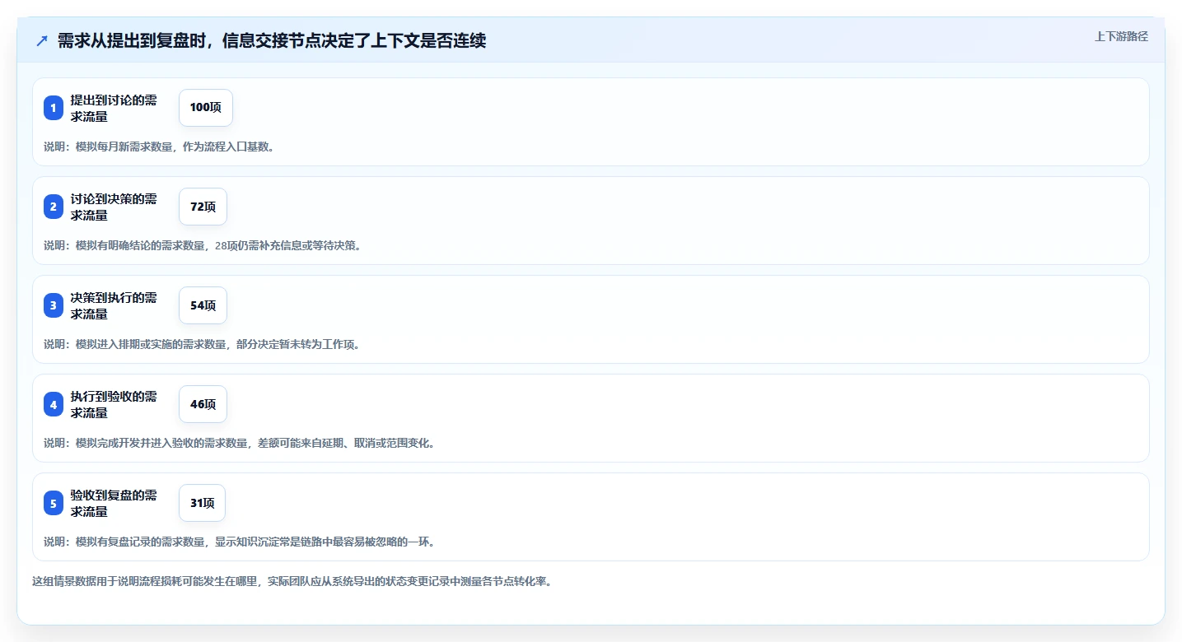Click the description mentioning 延期、取消或范围变化
This screenshot has width=1182, height=642.
click(x=239, y=443)
